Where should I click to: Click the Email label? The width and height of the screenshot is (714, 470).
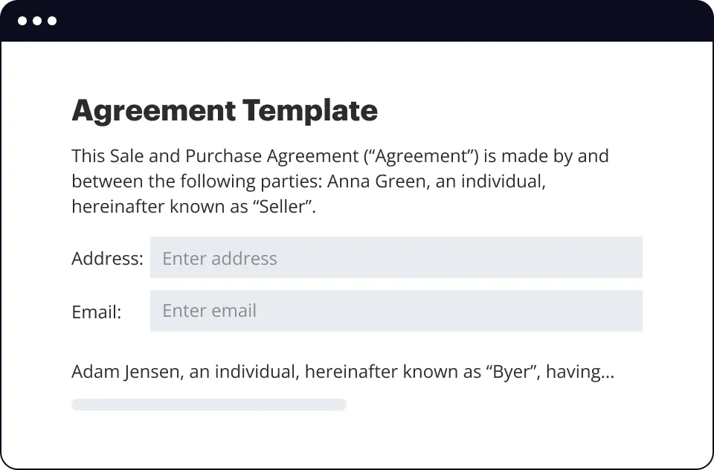[96, 312]
